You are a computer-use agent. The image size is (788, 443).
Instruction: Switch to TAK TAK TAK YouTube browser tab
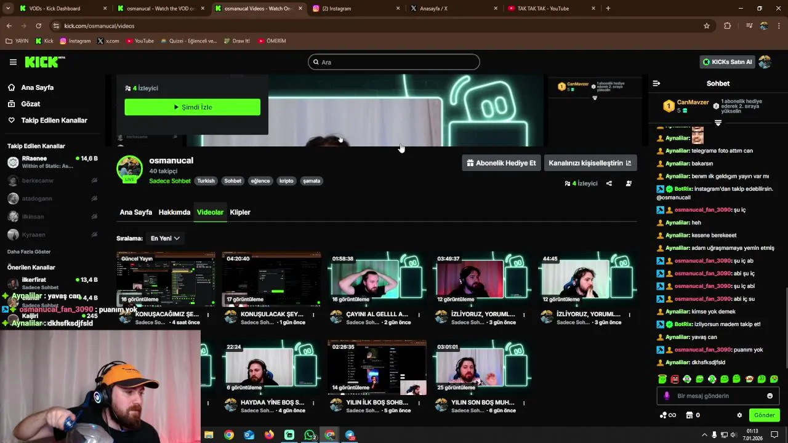click(551, 9)
